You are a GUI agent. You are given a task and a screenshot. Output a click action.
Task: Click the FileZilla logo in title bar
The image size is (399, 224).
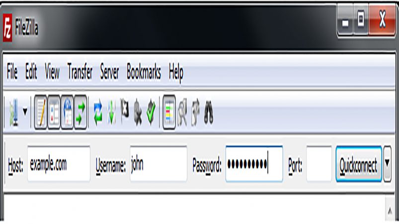click(7, 28)
